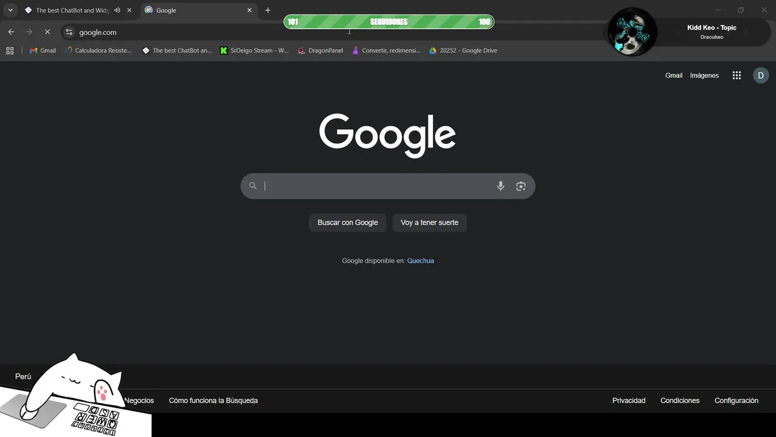776x437 pixels.
Task: Close the ChatBot and Widgets tab
Action: pyautogui.click(x=129, y=10)
